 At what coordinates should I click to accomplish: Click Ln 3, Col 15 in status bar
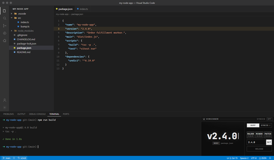pos(232,158)
